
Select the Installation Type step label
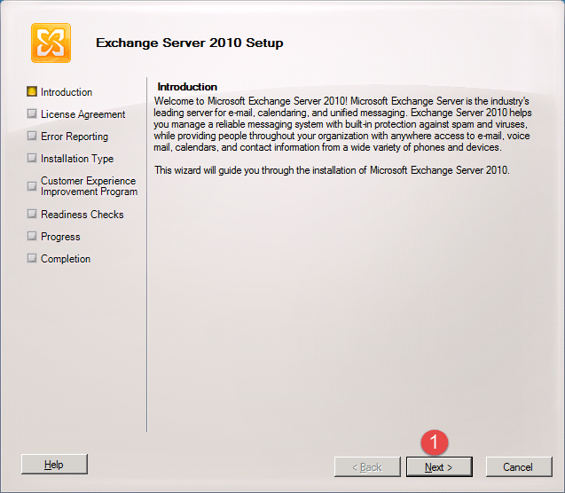tap(77, 159)
